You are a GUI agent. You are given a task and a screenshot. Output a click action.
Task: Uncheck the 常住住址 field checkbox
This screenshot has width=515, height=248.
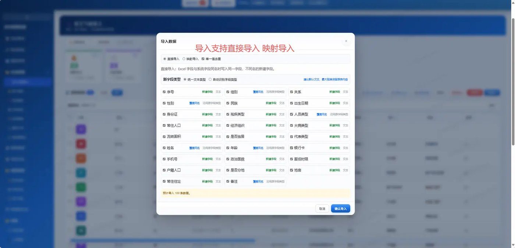coord(164,181)
